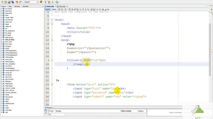Image resolution: width=213 pixels, height=119 pixels.
Task: Select the web table project
Action: [x=8, y=110]
